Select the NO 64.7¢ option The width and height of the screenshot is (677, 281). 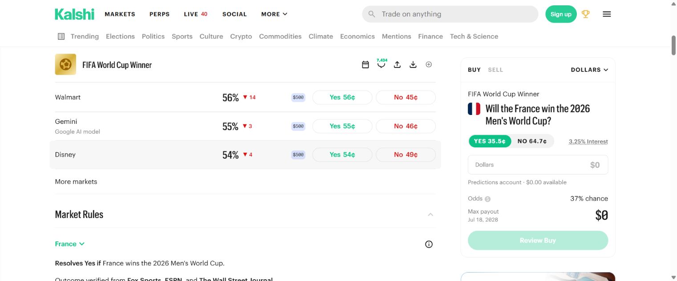click(532, 141)
